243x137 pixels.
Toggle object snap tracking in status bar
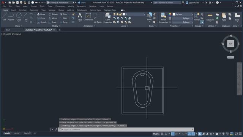tap(189, 134)
